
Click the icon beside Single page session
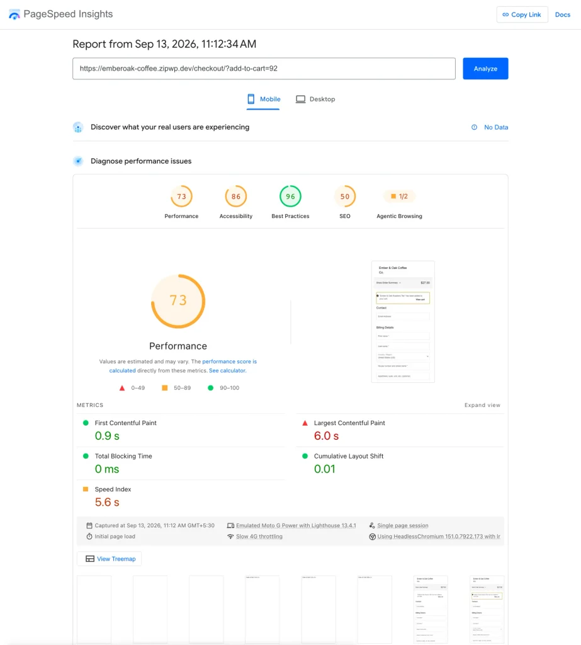372,525
